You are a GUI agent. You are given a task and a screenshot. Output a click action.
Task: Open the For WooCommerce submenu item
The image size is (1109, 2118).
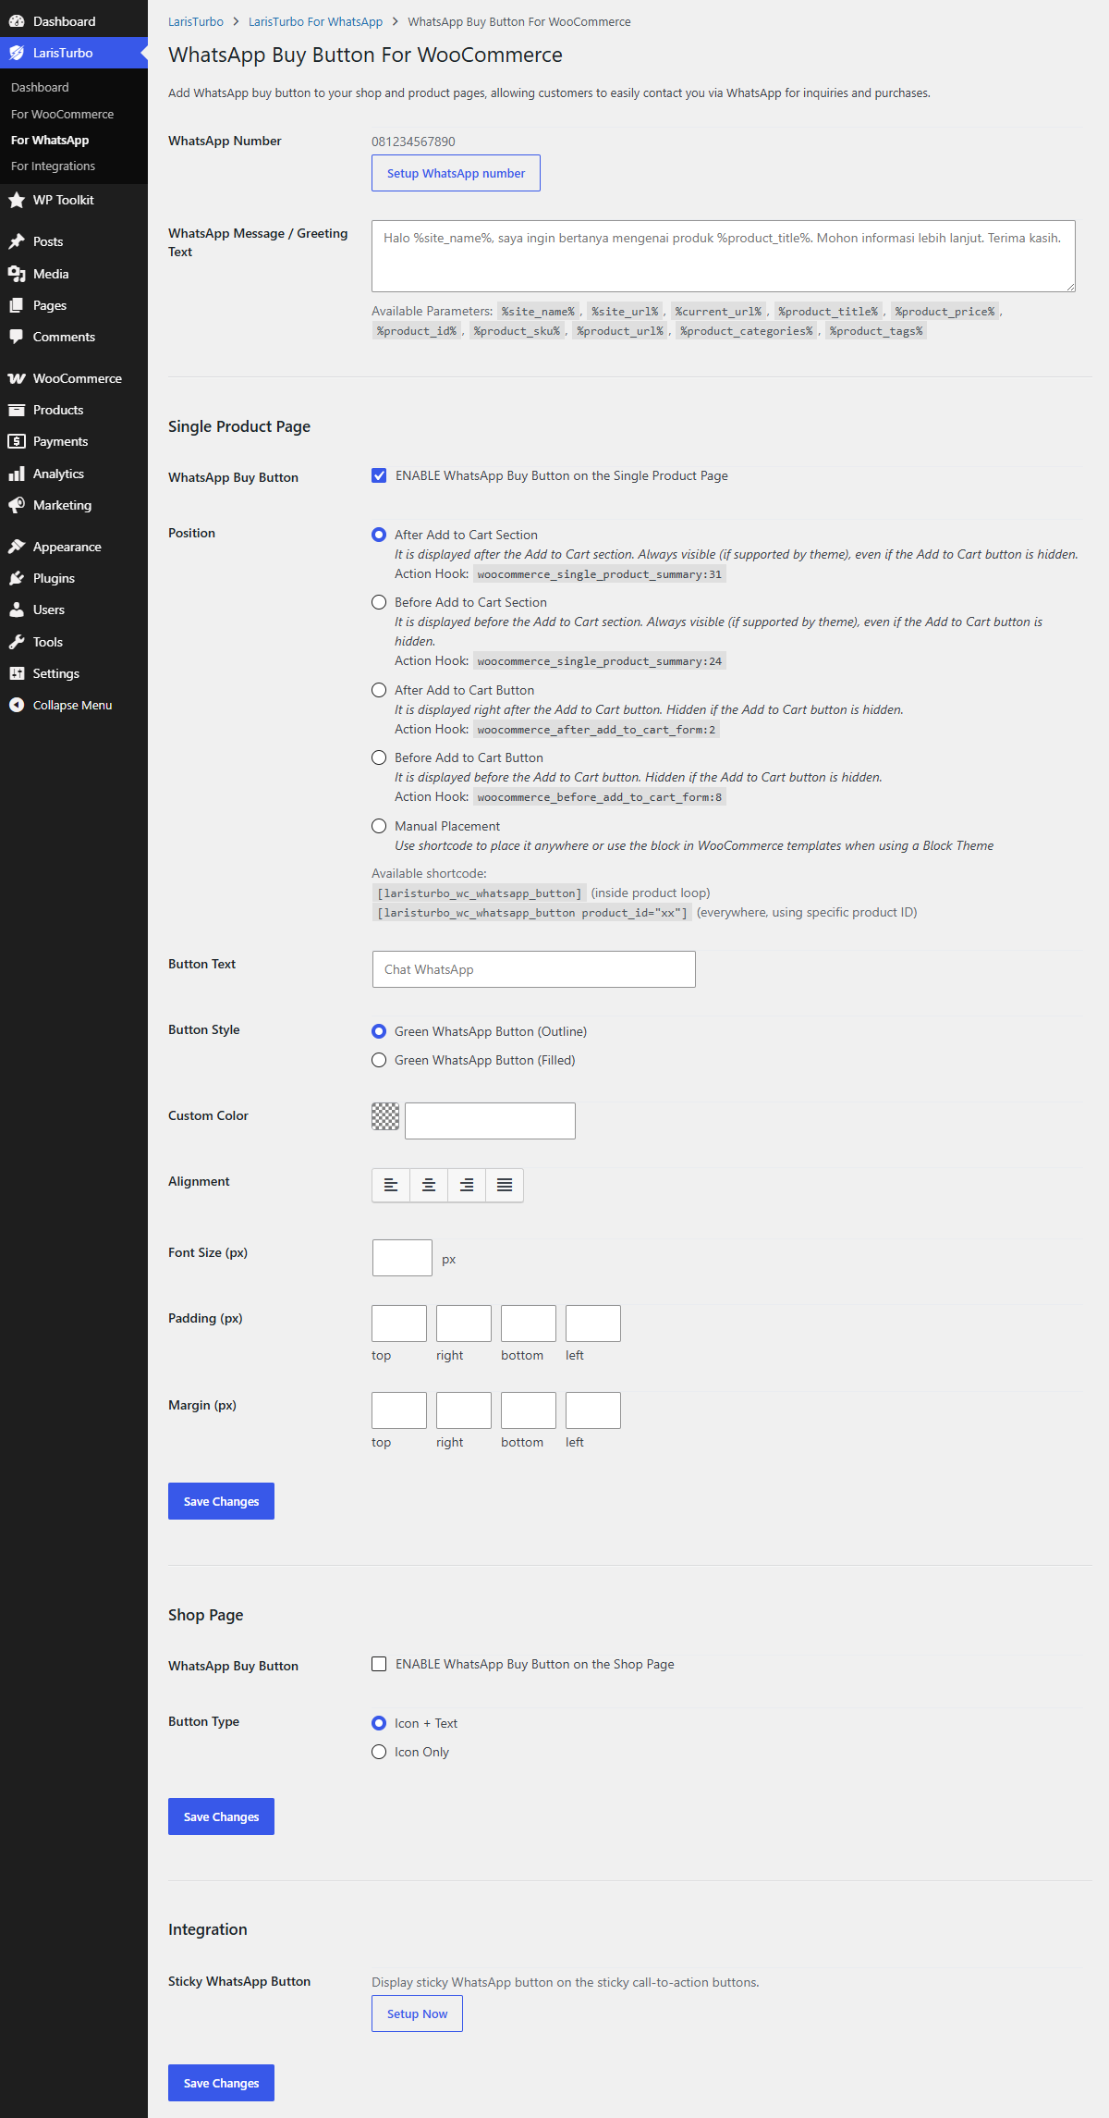tap(62, 114)
